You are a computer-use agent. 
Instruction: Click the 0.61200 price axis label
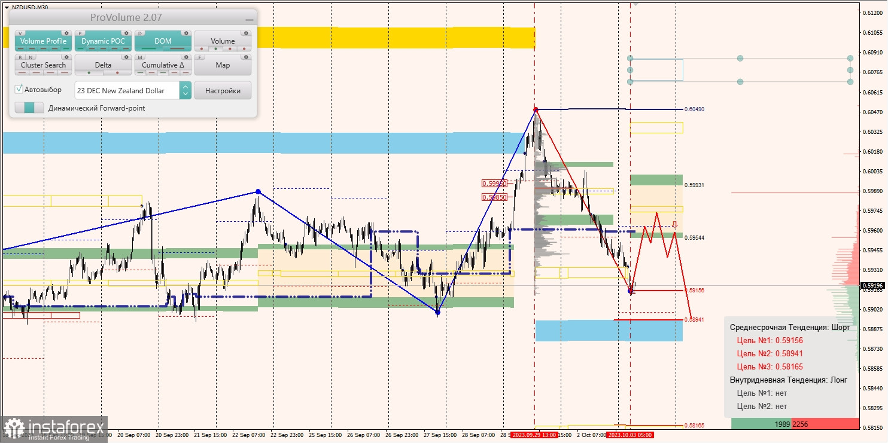(x=873, y=13)
